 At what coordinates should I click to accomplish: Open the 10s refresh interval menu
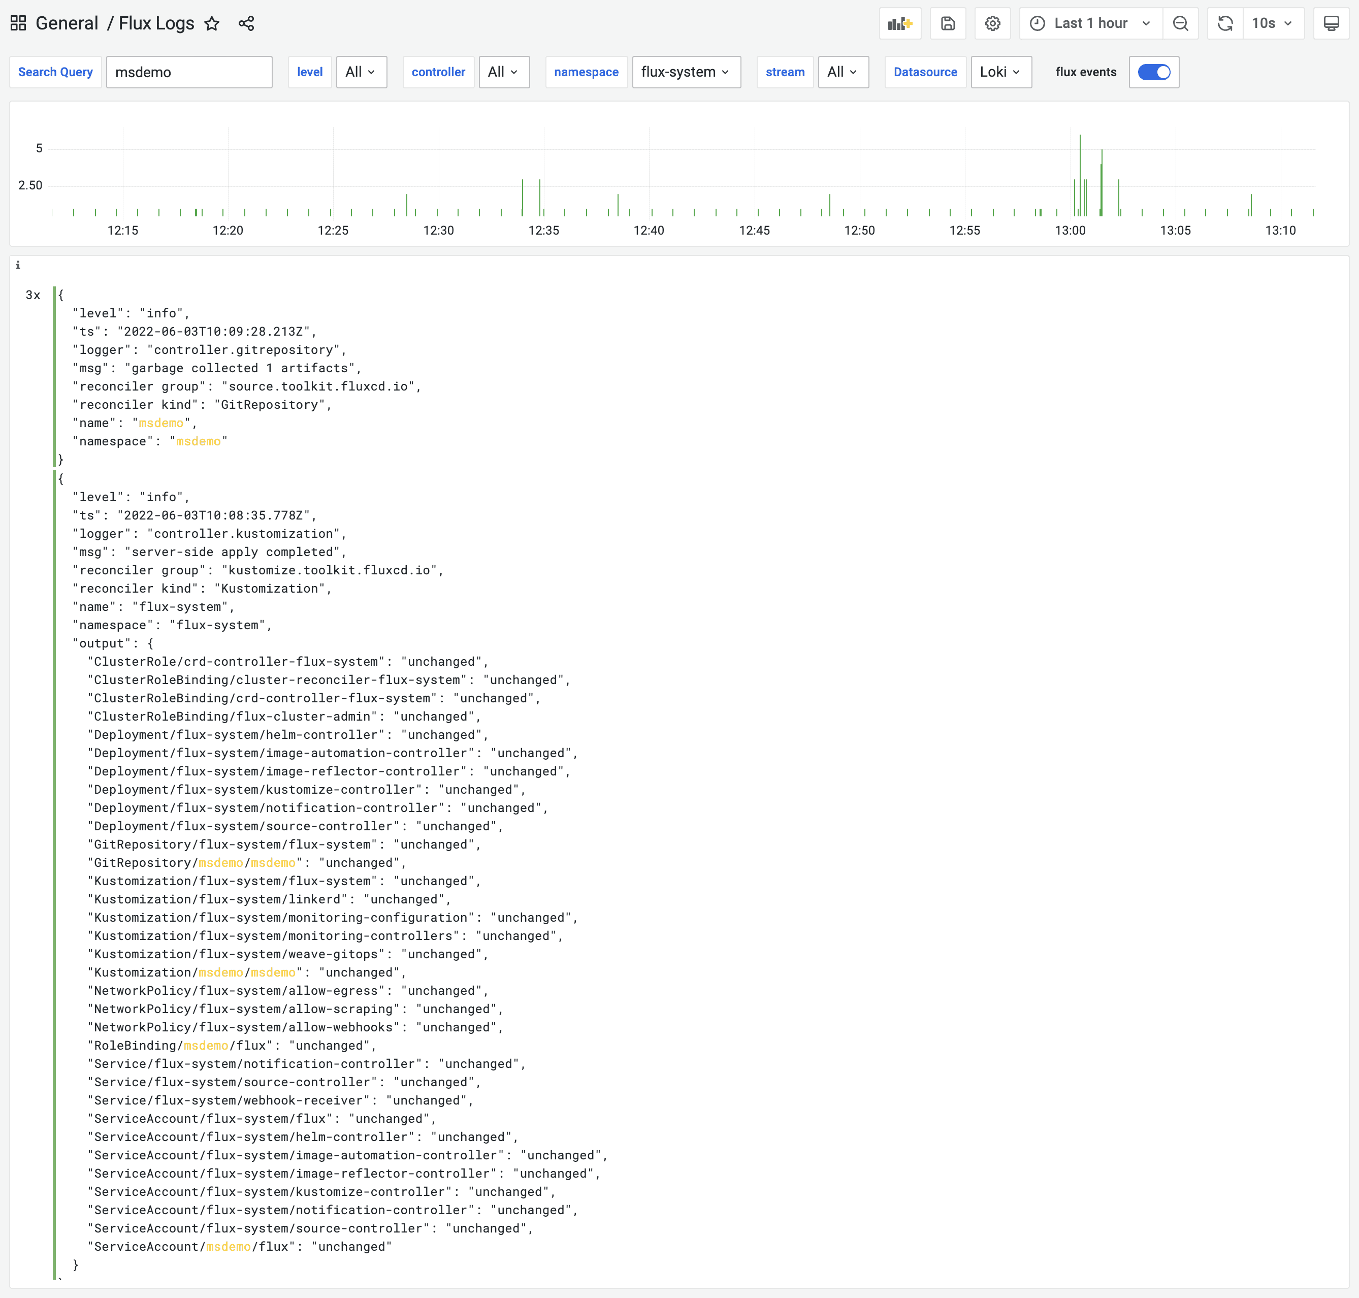pyautogui.click(x=1273, y=23)
